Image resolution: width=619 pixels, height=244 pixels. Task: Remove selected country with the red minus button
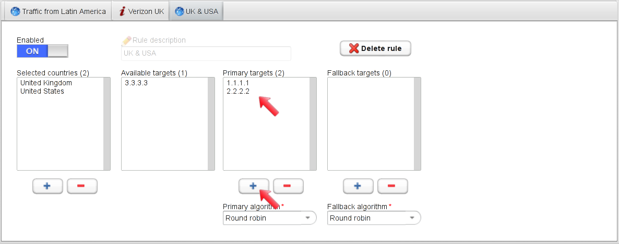82,186
